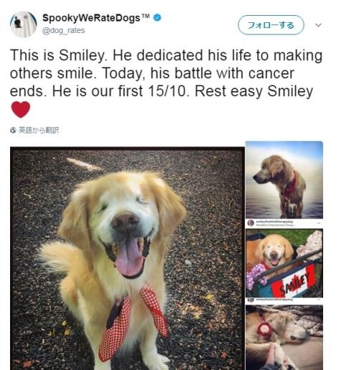
Task: Click 英語から翻訳 translate link
Action: click(x=39, y=131)
